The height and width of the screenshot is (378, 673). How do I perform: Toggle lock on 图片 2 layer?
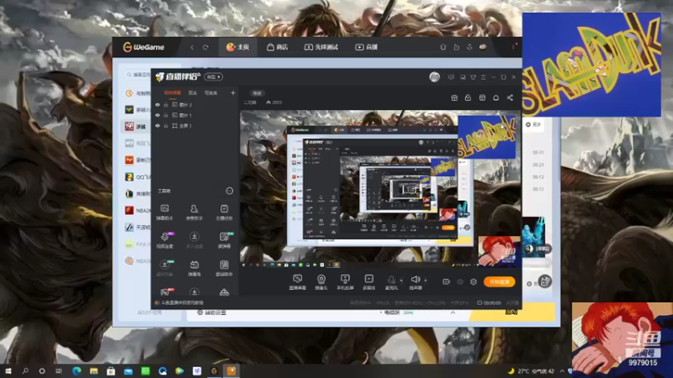point(166,104)
